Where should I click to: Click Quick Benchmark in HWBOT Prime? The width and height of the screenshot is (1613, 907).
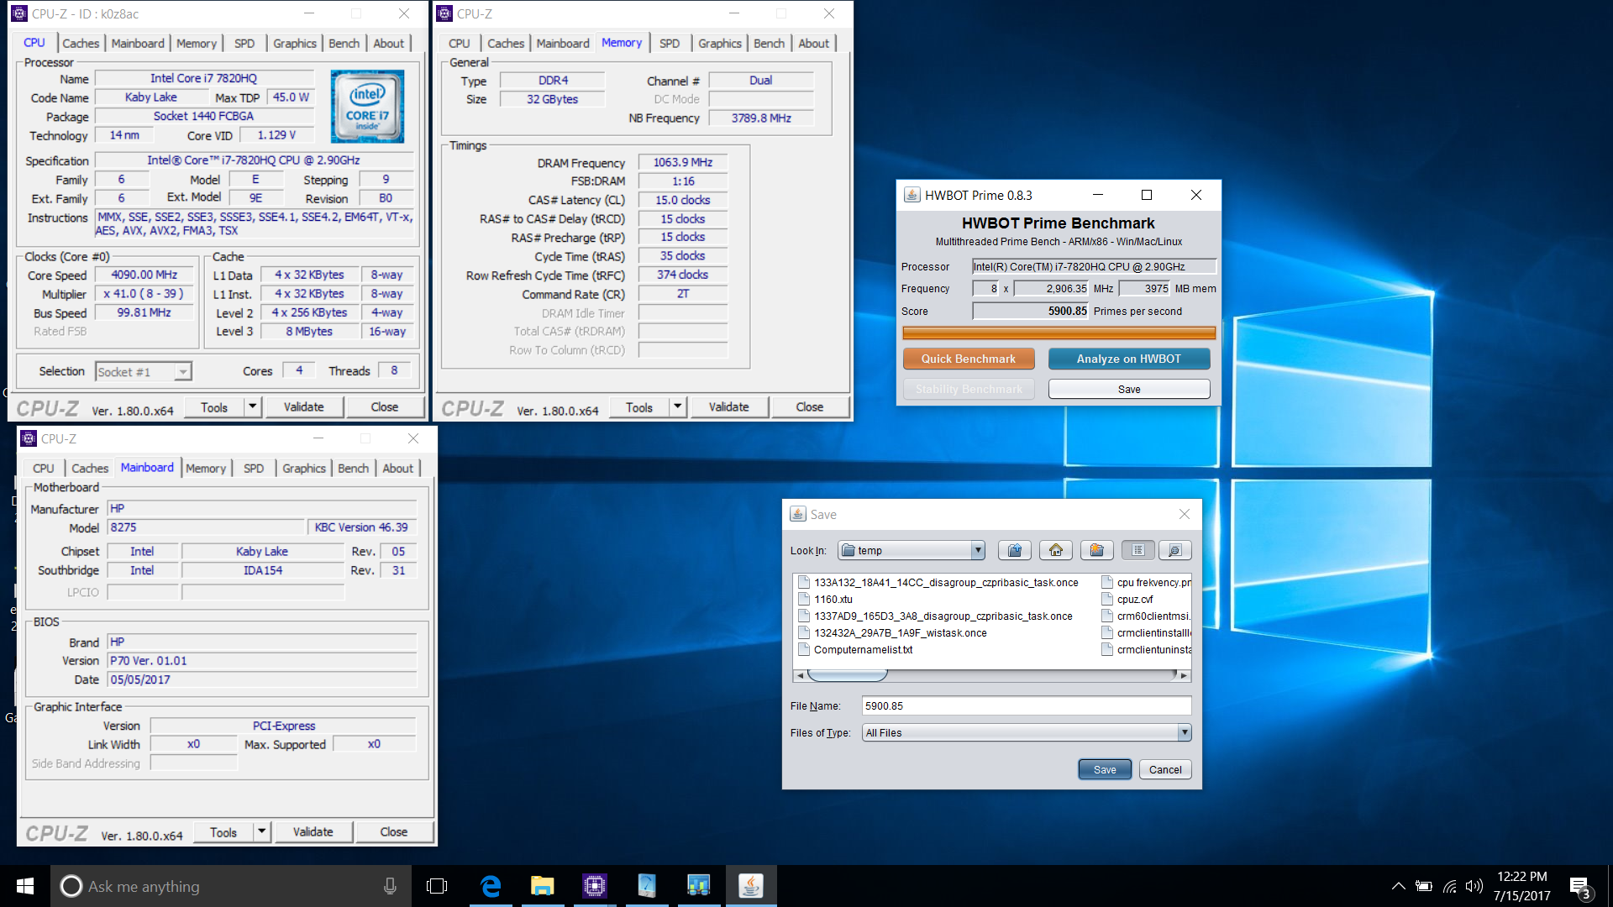(x=969, y=359)
